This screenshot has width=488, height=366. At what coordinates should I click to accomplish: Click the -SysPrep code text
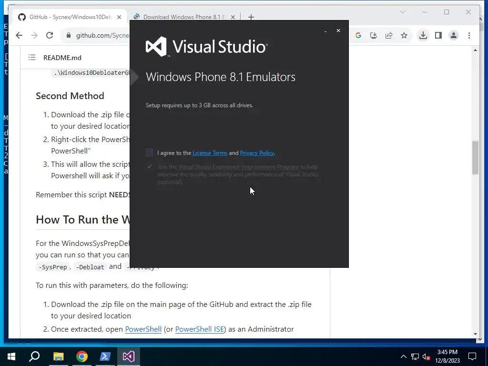[52, 267]
